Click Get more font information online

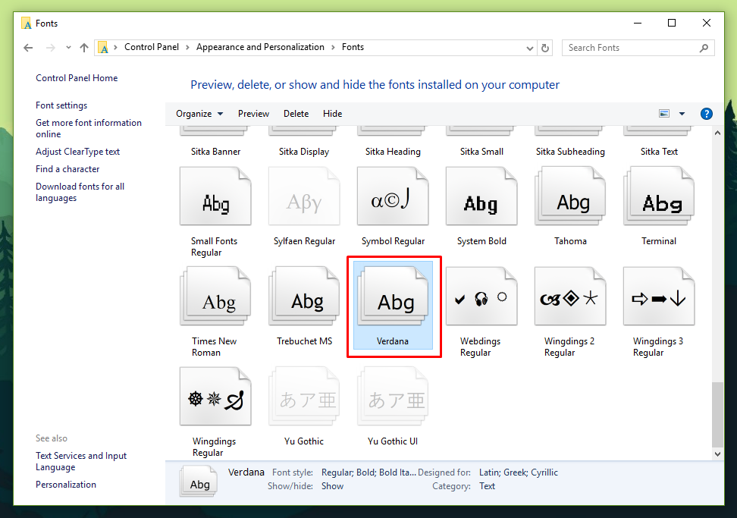[x=89, y=128]
